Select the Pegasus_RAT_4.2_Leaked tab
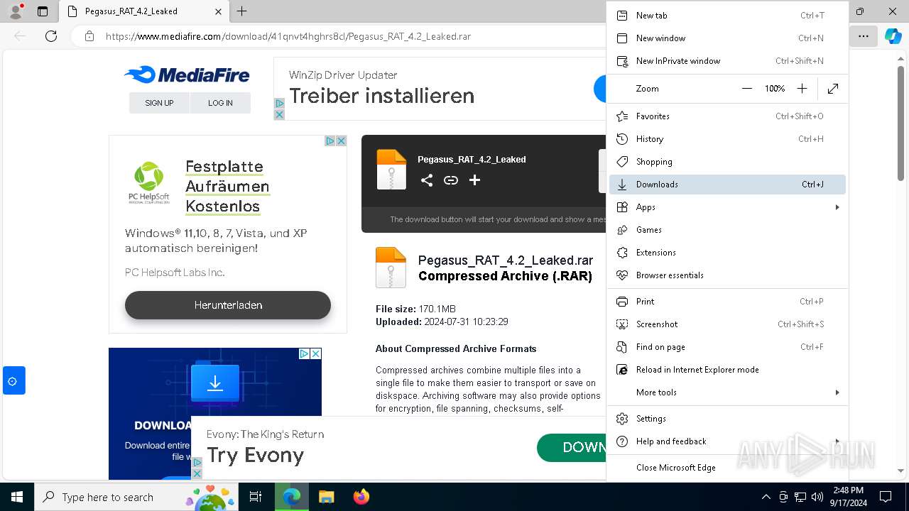909x511 pixels. [x=144, y=11]
